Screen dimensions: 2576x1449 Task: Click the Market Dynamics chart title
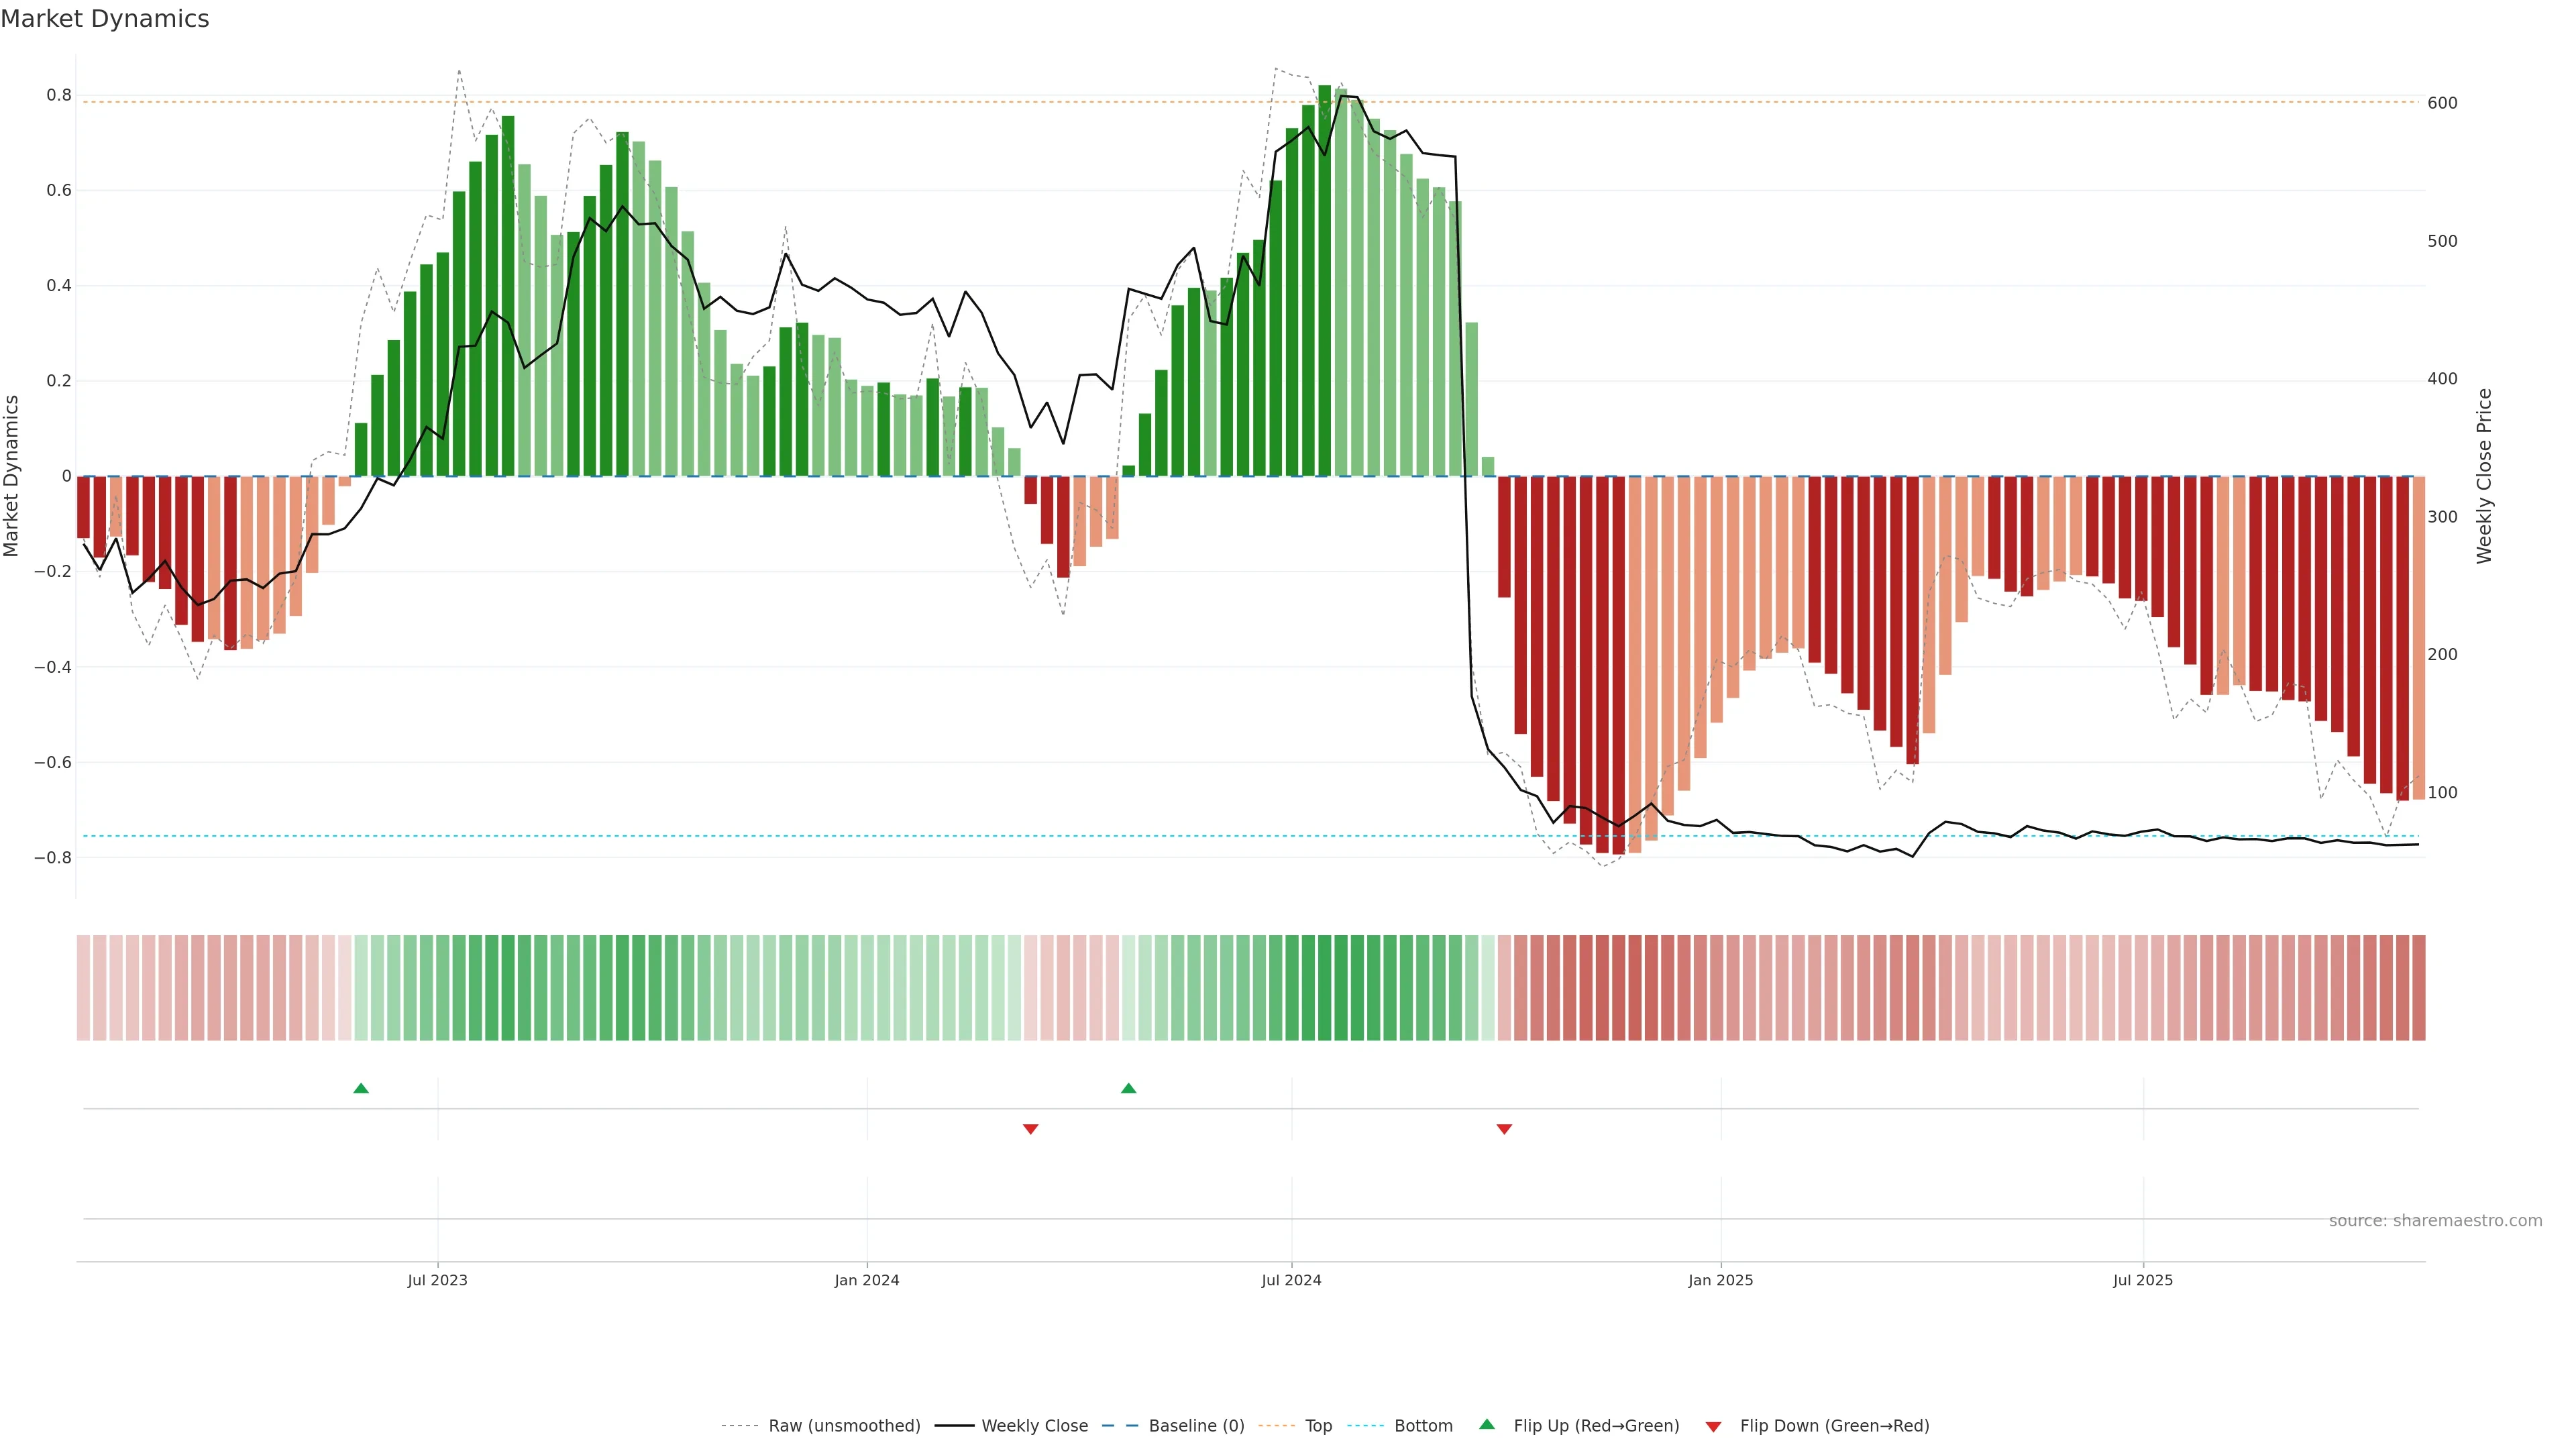[x=105, y=19]
